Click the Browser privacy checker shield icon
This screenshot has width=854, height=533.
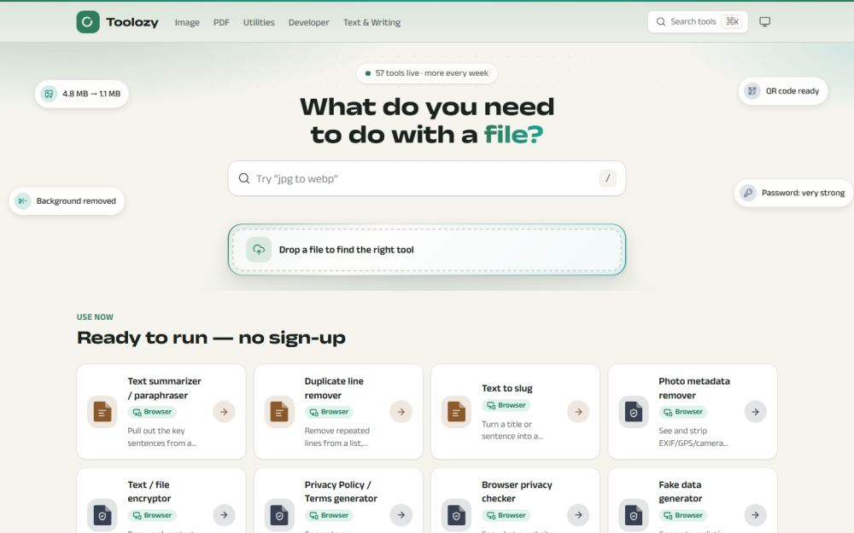456,515
